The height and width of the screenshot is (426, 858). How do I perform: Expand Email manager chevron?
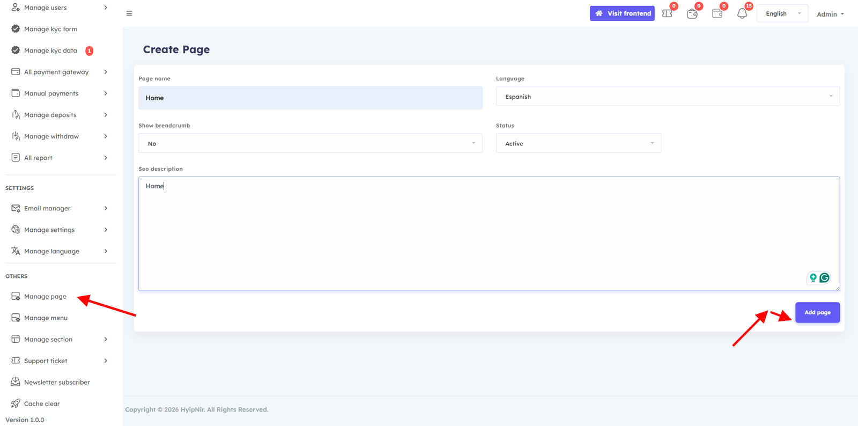[106, 208]
